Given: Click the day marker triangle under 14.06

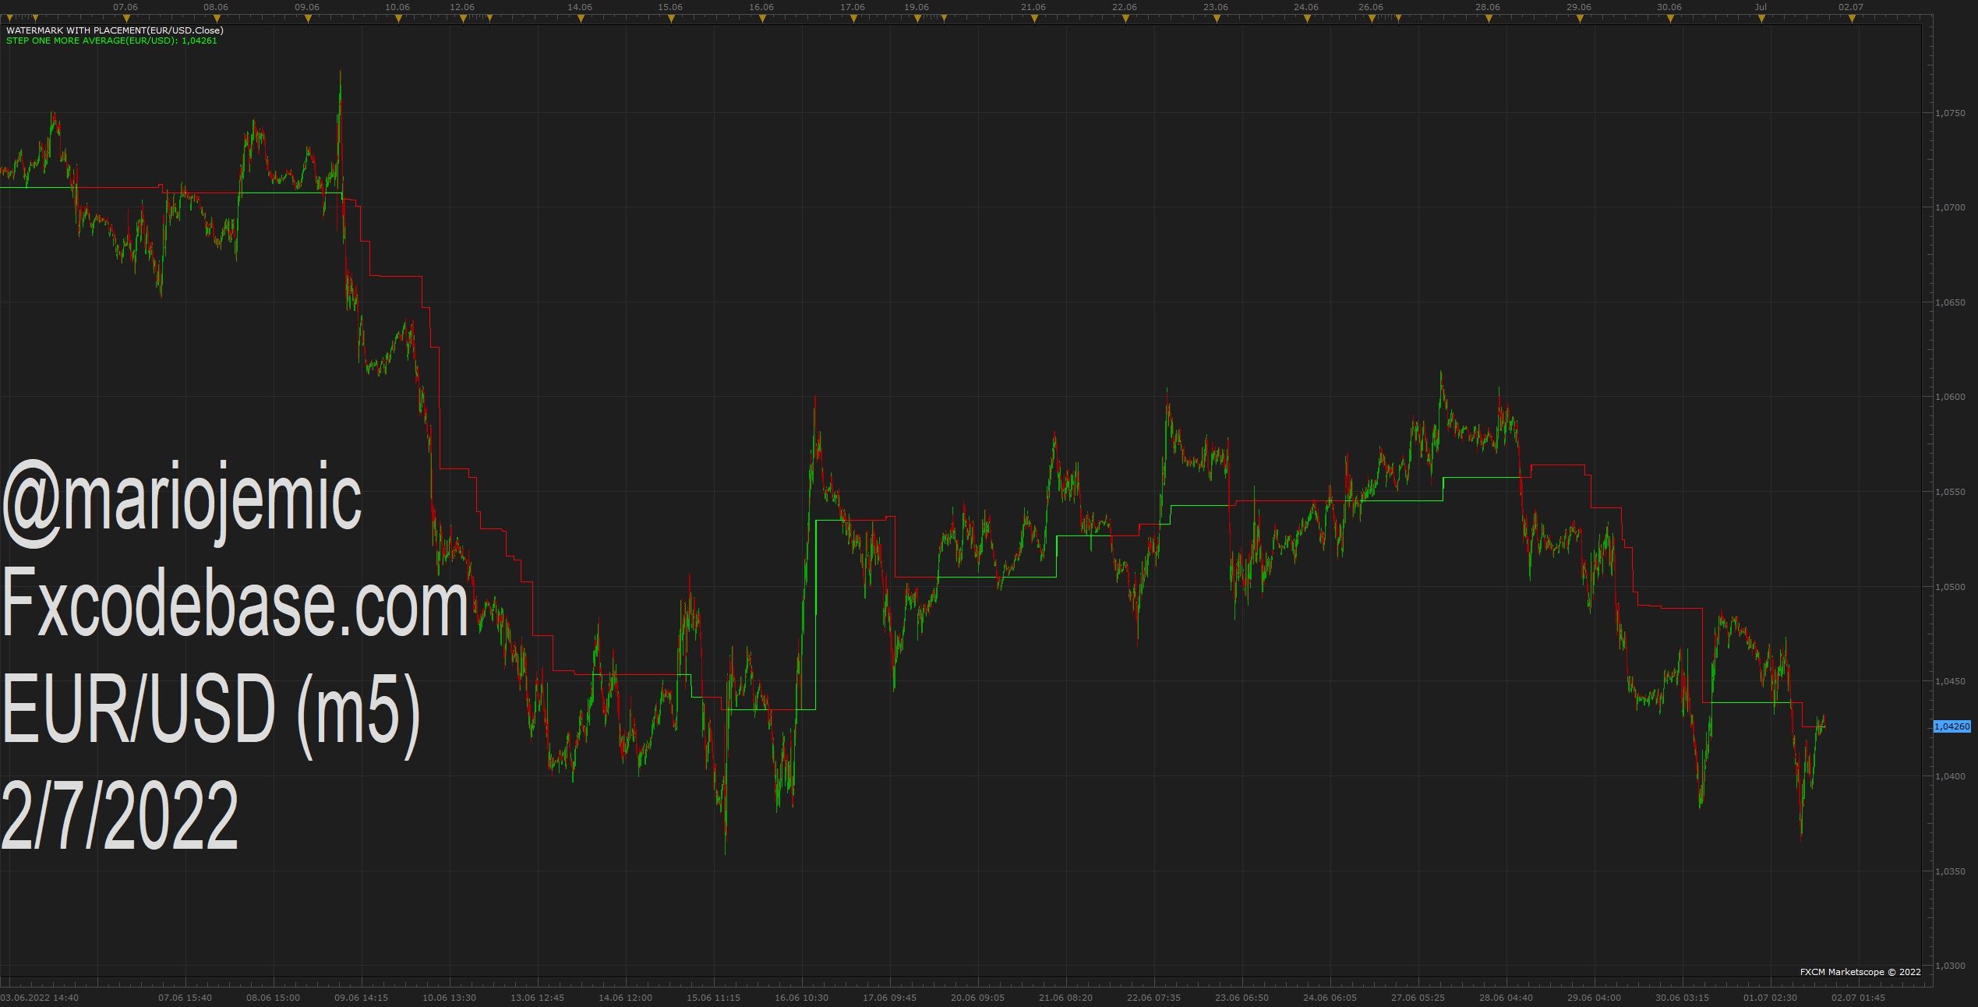Looking at the screenshot, I should [581, 19].
